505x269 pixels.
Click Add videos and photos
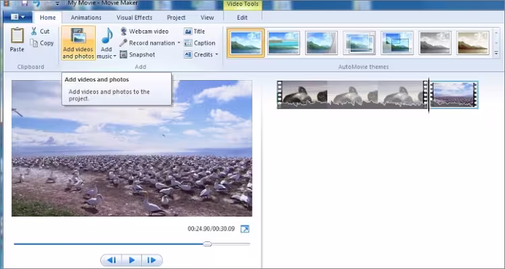(x=78, y=43)
